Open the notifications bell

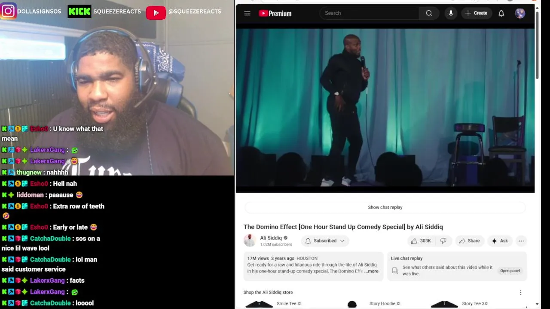point(501,13)
